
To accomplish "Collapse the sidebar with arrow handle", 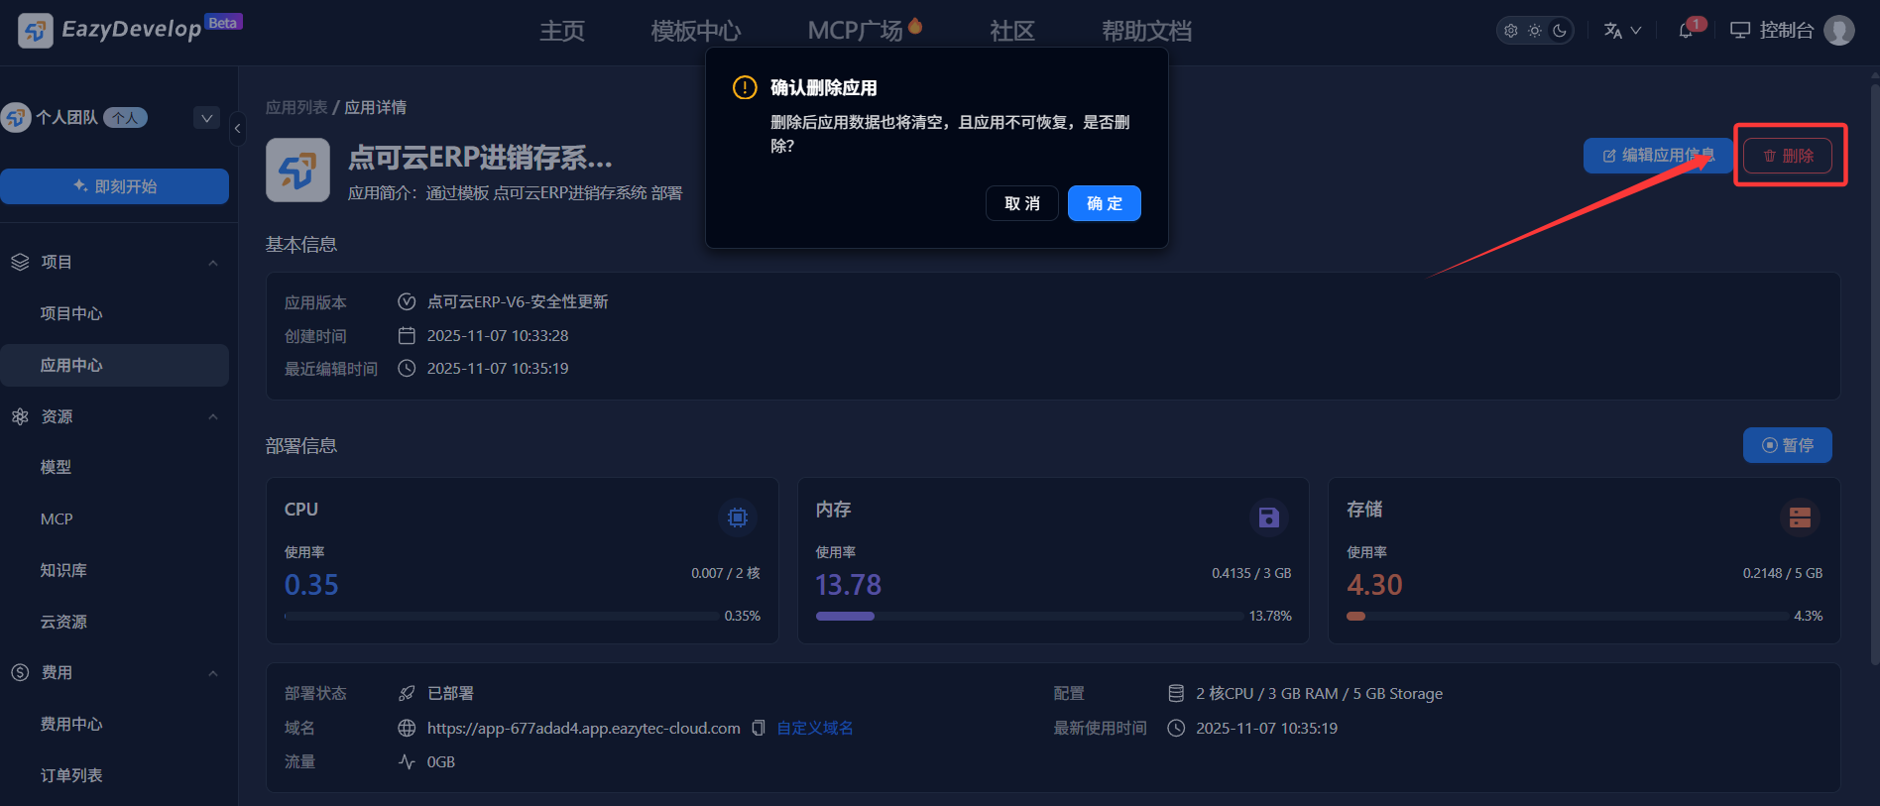I will (x=238, y=128).
